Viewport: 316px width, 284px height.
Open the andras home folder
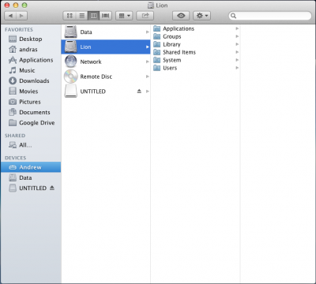(31, 50)
